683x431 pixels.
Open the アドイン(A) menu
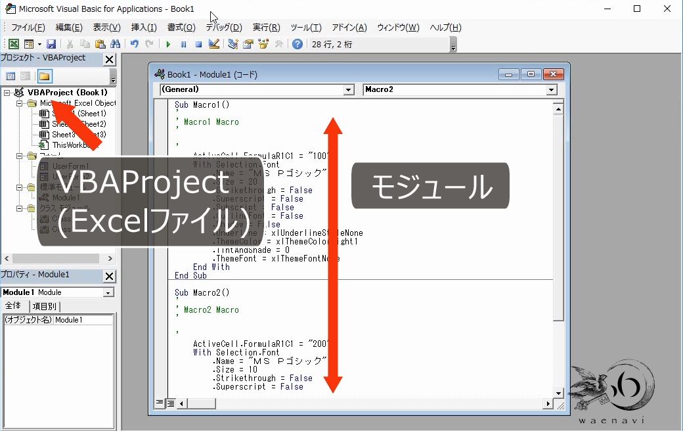tap(349, 28)
